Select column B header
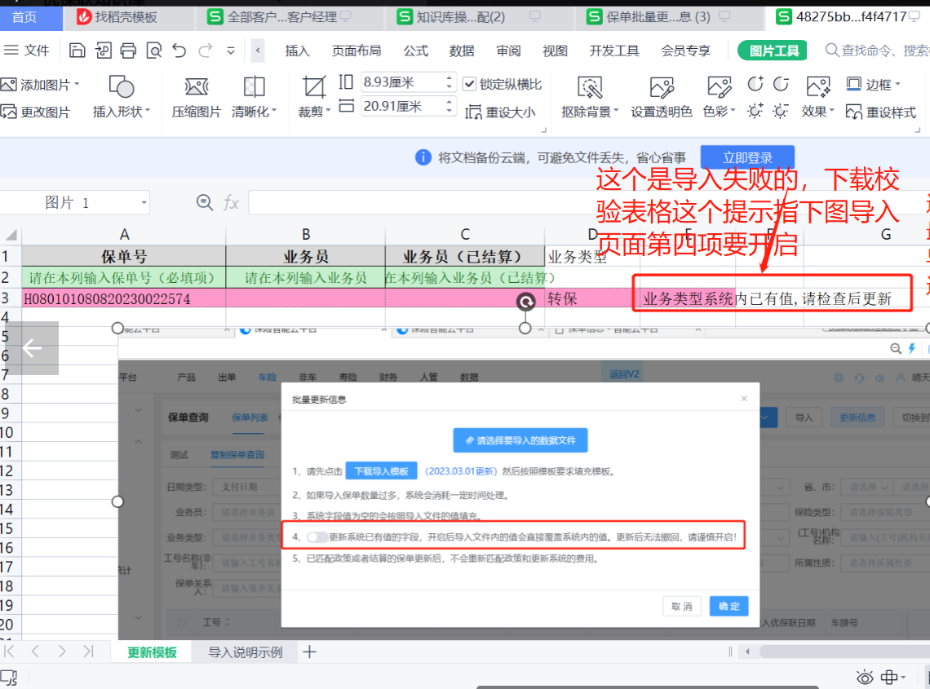The image size is (930, 689). pyautogui.click(x=305, y=235)
